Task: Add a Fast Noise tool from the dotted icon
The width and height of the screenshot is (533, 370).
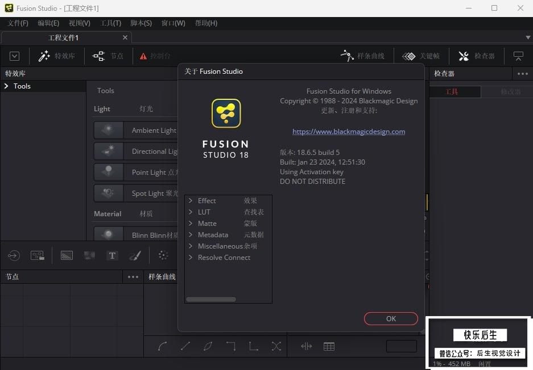Action: point(89,255)
